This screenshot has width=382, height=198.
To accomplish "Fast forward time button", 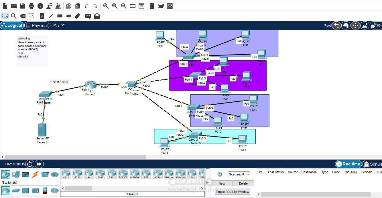I will coord(39,164).
